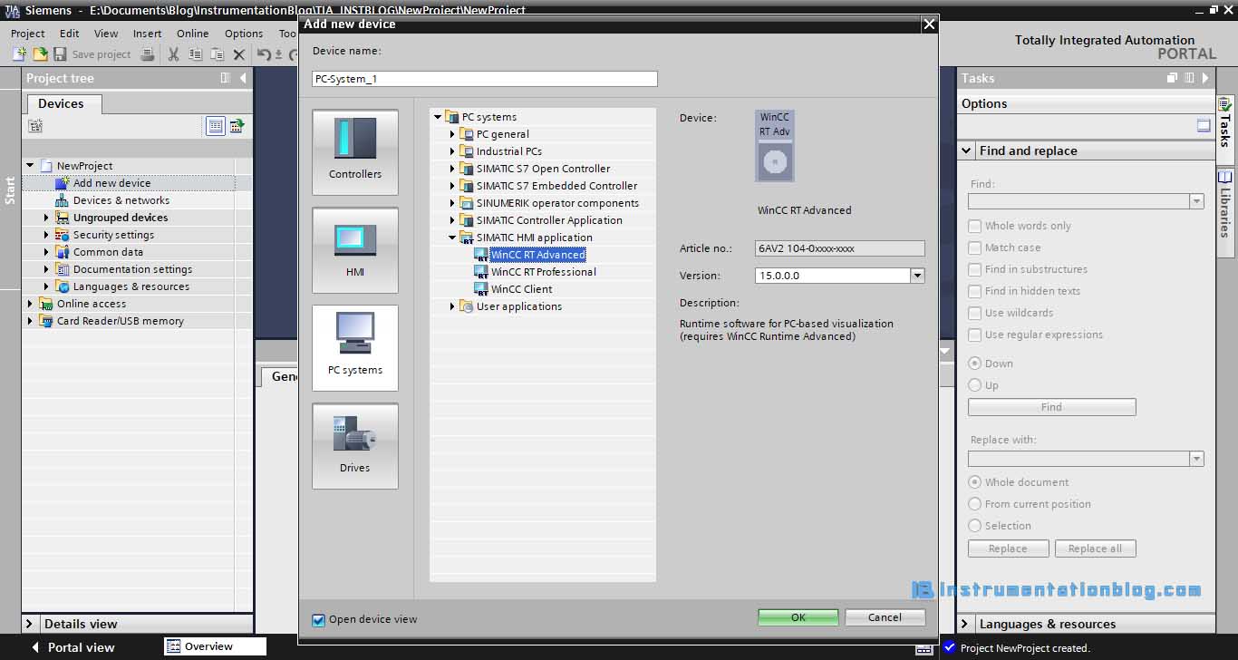Viewport: 1238px width, 660px height.
Task: Select the Down search direction radio
Action: pos(975,364)
